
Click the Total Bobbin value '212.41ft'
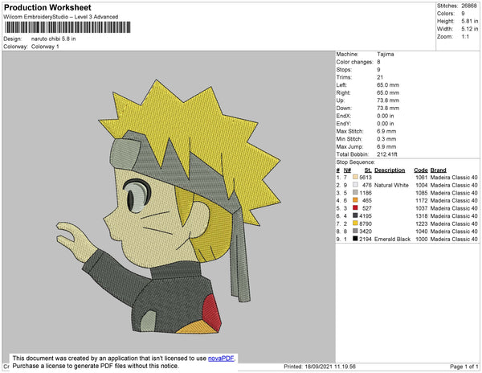click(x=387, y=154)
